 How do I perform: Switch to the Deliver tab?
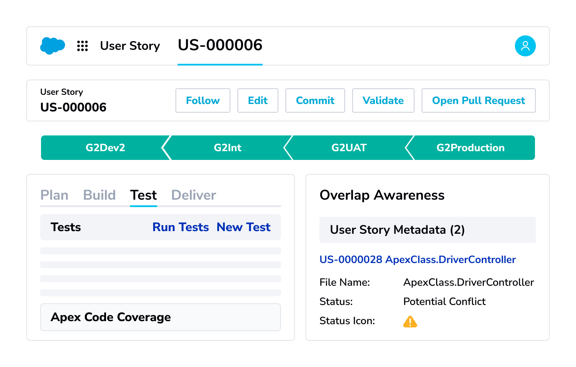(193, 195)
